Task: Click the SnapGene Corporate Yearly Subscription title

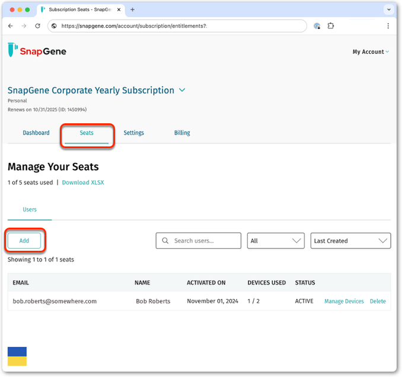Action: [91, 90]
